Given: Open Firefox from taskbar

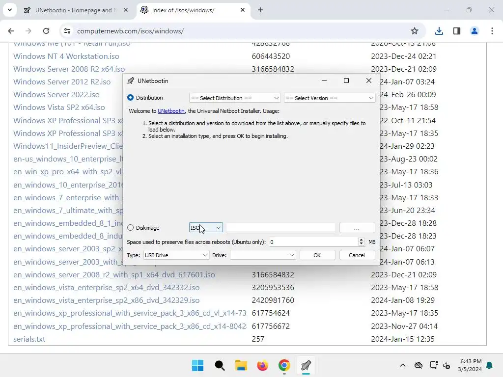Looking at the screenshot, I should 262,365.
